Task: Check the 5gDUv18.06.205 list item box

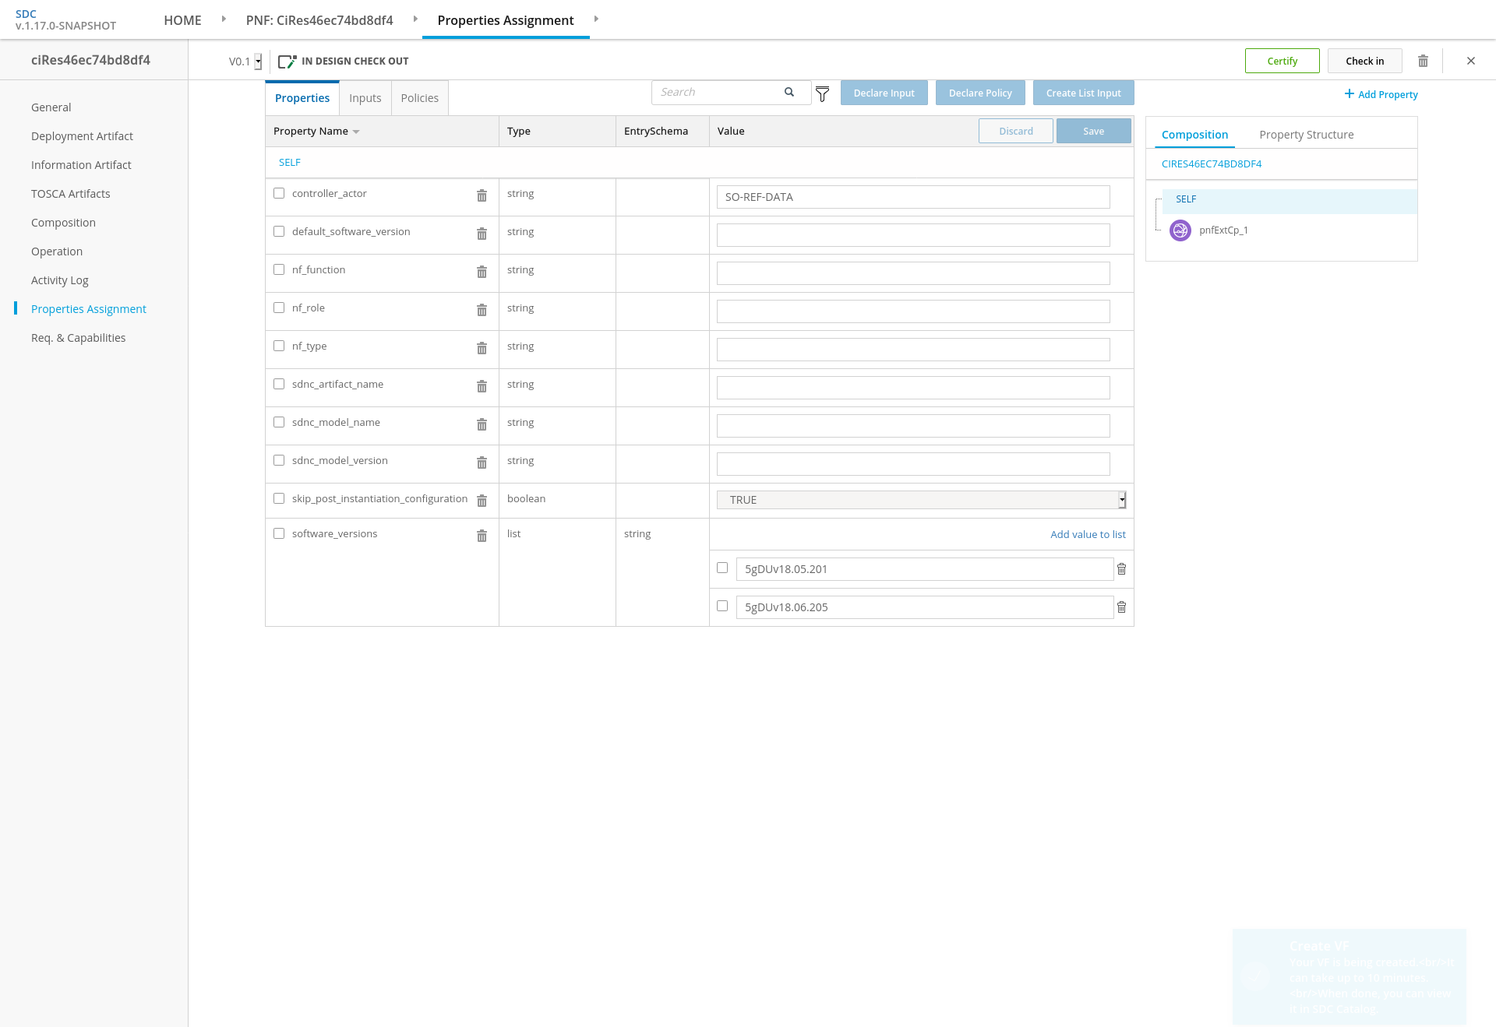Action: [x=722, y=606]
